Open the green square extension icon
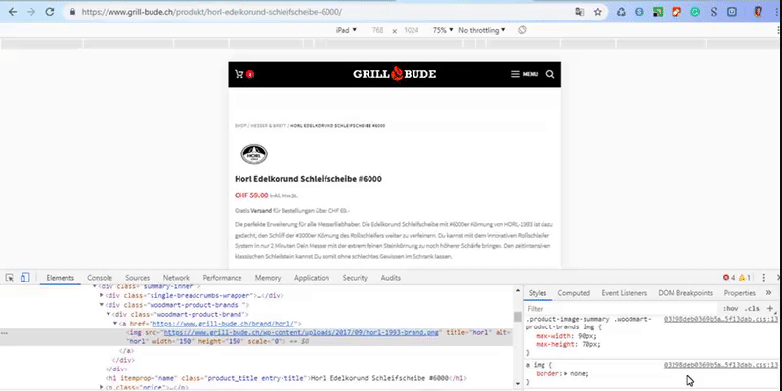The width and height of the screenshot is (782, 391). pyautogui.click(x=658, y=12)
